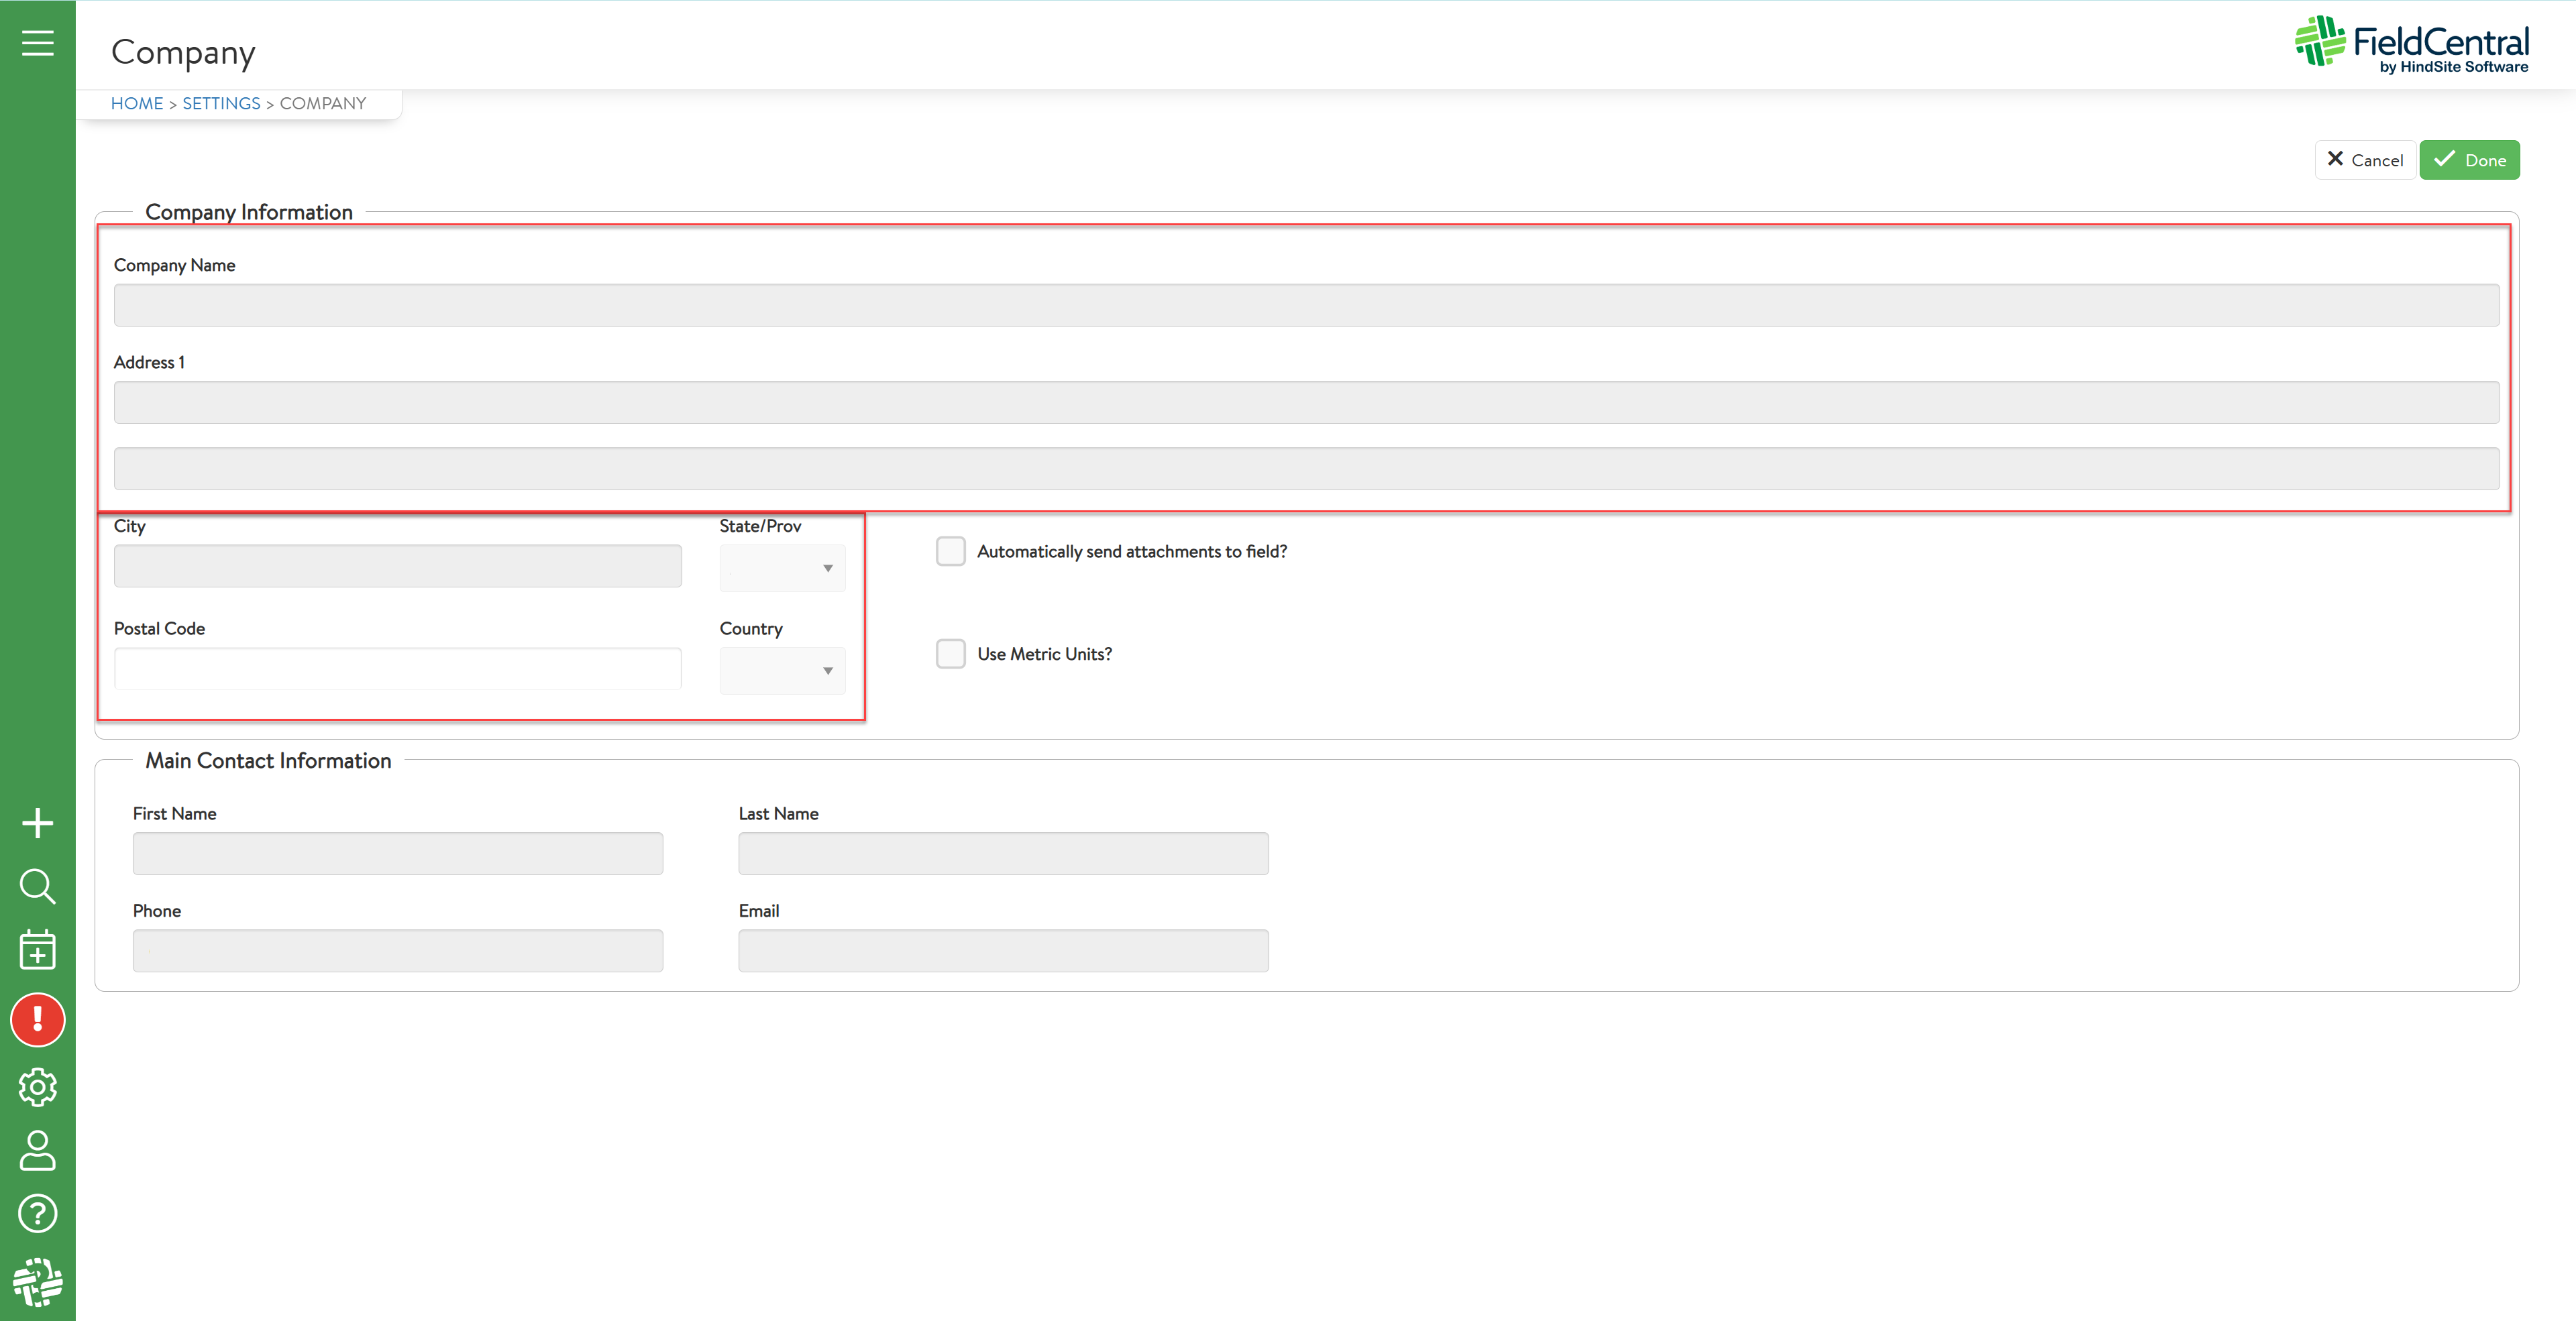The image size is (2576, 1321).
Task: Click the City input field
Action: (398, 565)
